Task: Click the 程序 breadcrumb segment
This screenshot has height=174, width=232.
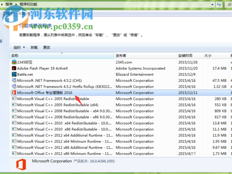Action: click(9, 4)
